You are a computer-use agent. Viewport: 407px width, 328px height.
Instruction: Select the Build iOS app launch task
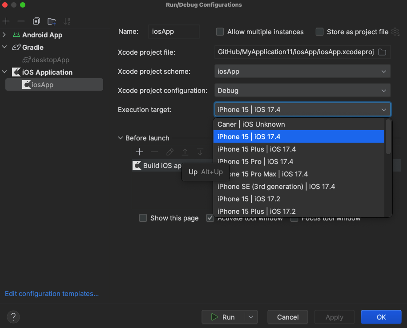[162, 165]
